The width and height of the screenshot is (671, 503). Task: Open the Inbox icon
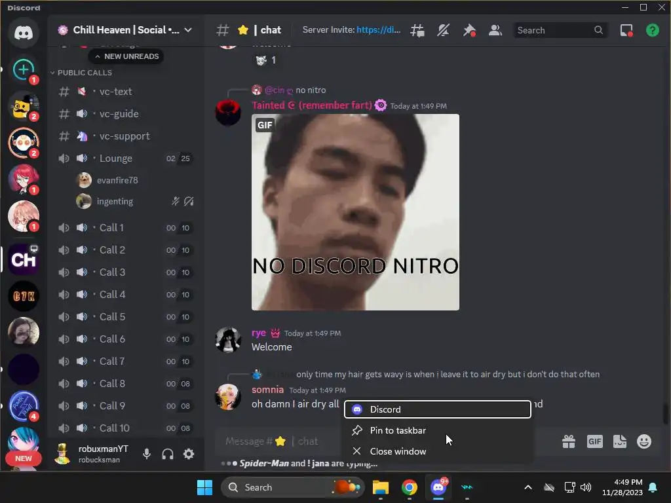(626, 30)
